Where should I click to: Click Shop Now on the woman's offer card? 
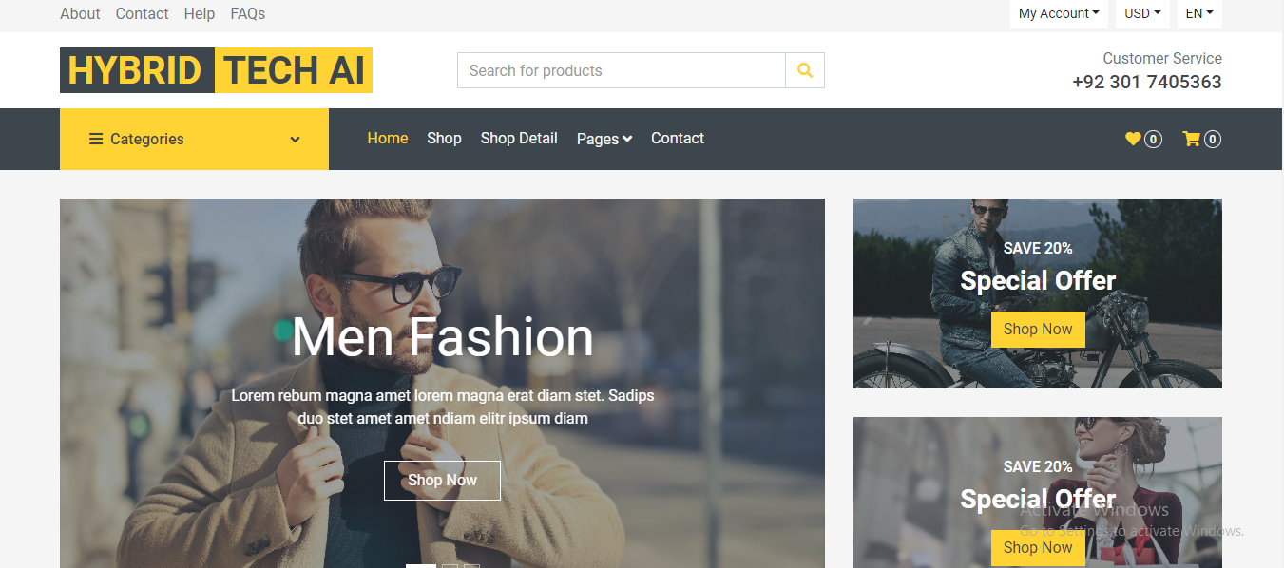[1038, 548]
